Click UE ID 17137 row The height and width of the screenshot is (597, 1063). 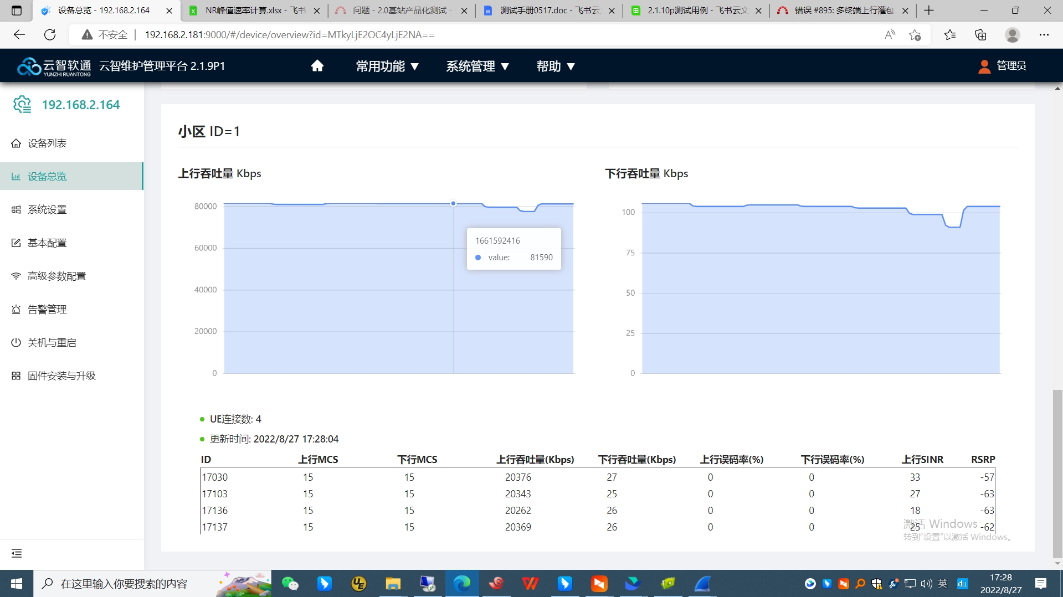598,527
